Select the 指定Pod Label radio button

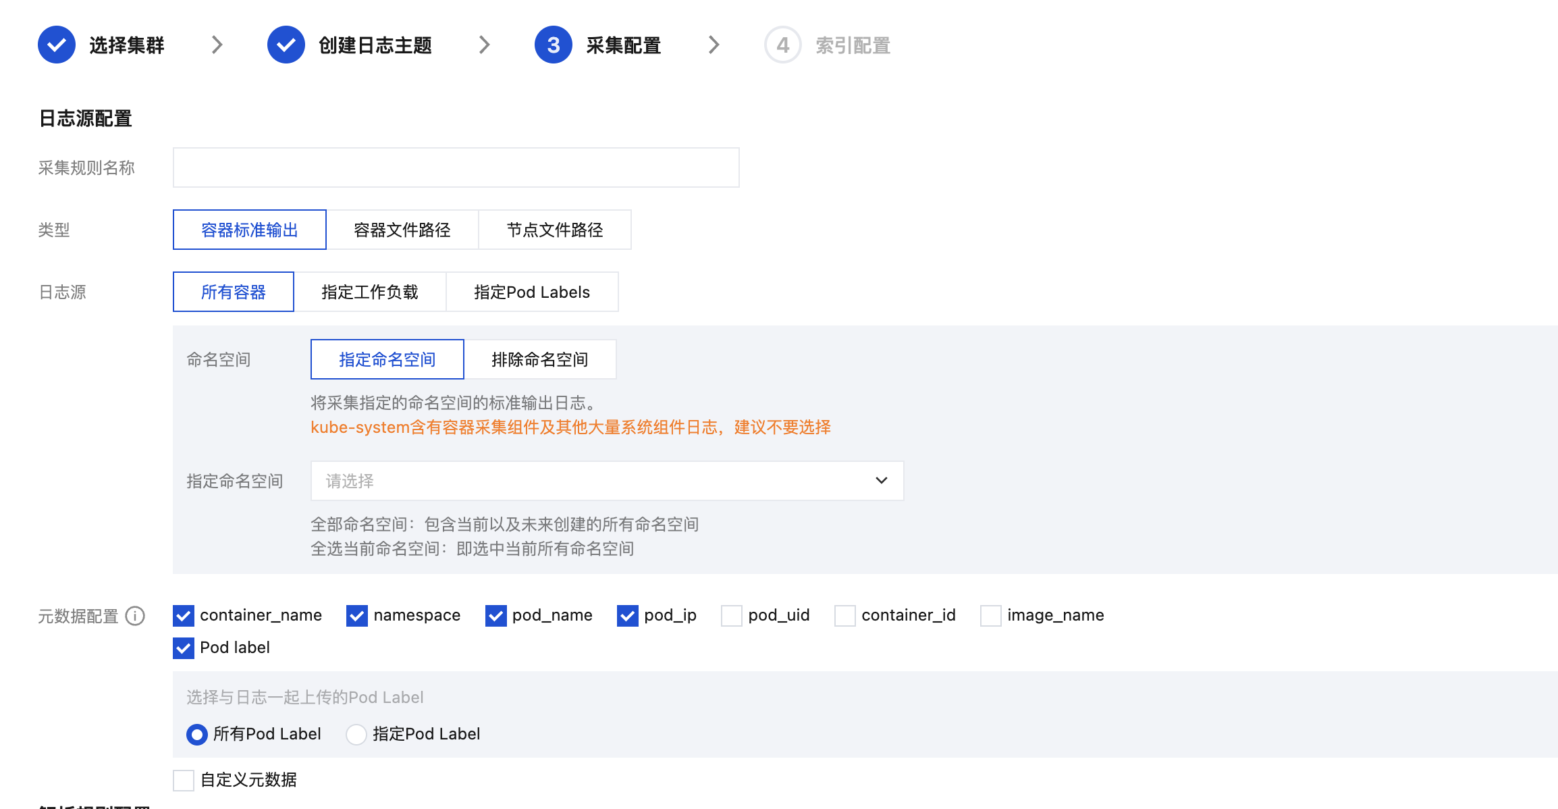[356, 735]
